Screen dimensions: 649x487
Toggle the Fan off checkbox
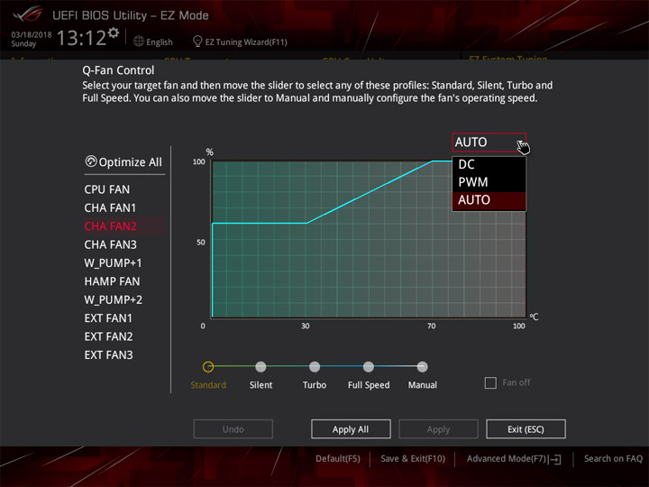point(490,382)
